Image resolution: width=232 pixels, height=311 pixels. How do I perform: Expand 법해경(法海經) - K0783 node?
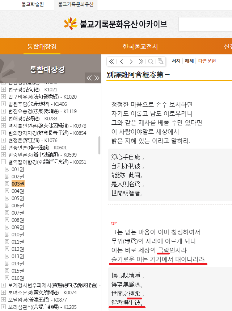pos(3,119)
